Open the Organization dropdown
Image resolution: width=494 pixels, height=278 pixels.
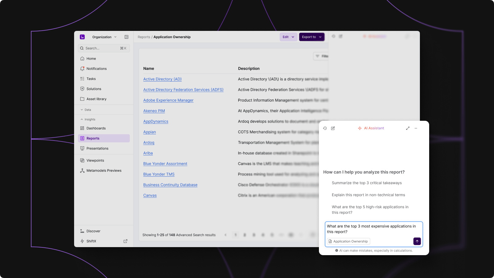pos(104,37)
